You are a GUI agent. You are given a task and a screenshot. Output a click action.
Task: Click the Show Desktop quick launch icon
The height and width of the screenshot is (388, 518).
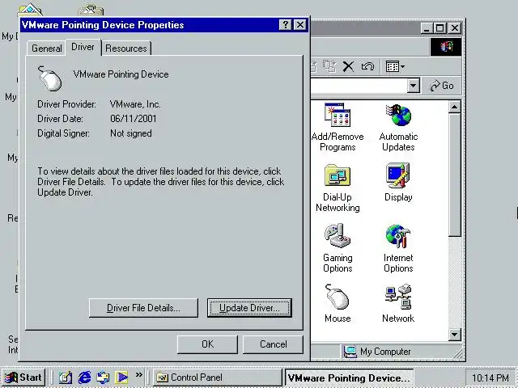(66, 377)
